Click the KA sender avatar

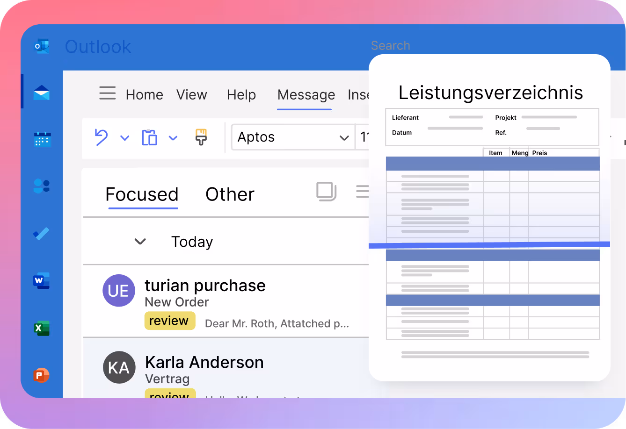tap(119, 367)
